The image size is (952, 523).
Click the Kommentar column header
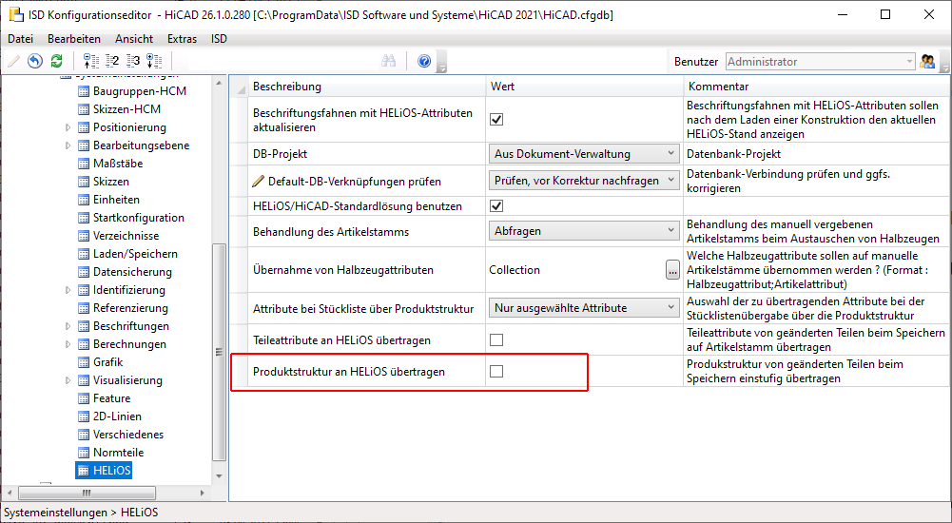pos(817,87)
